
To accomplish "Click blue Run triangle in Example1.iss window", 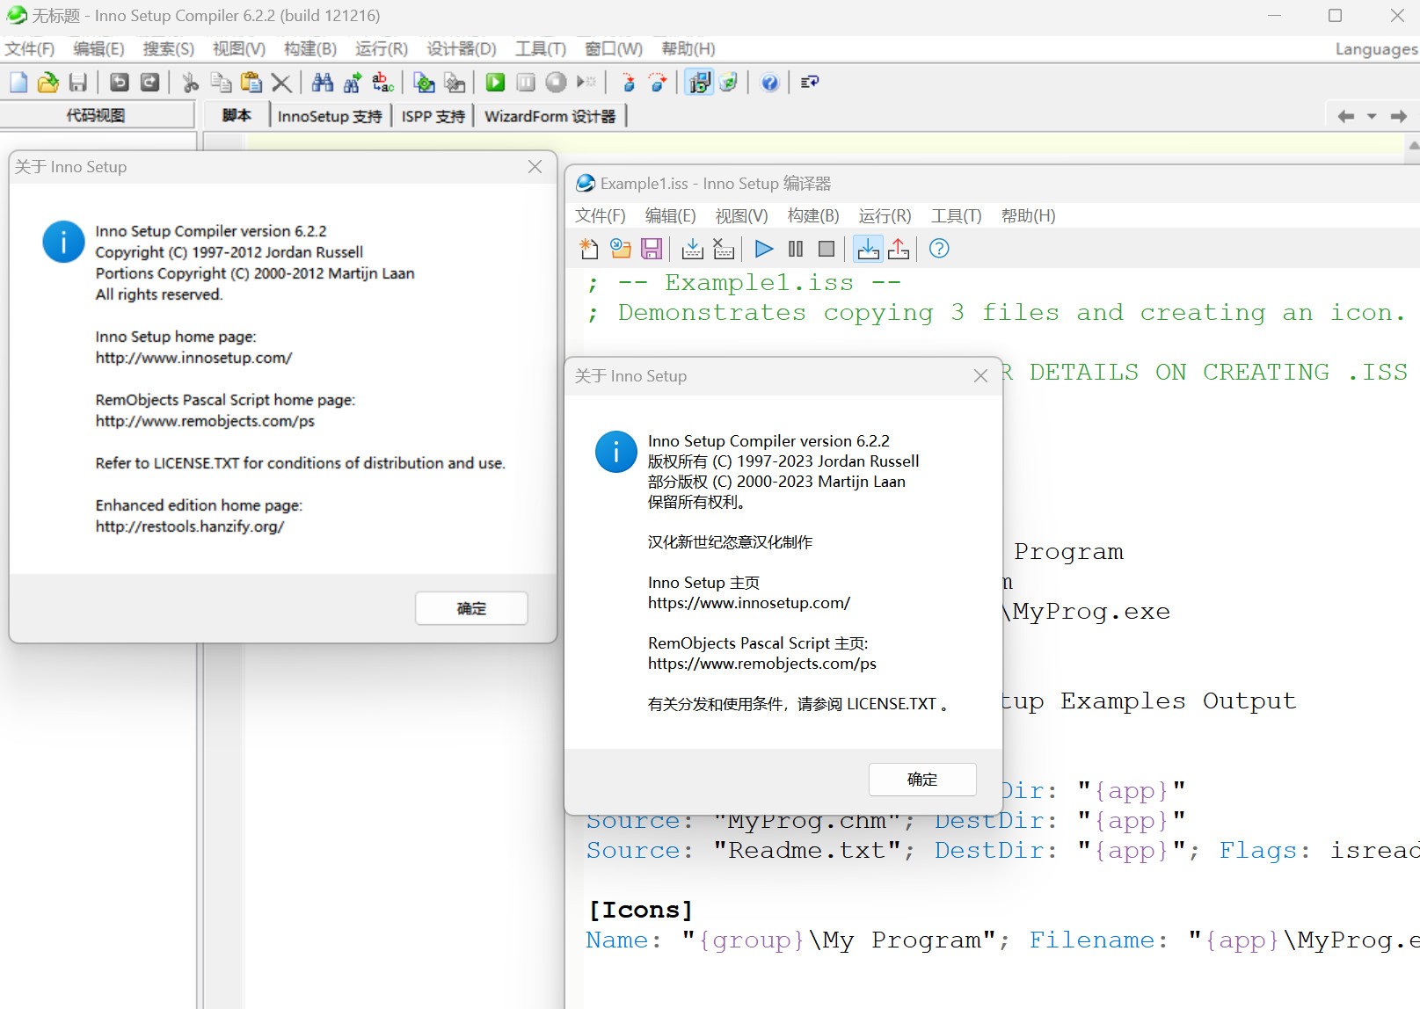I will [x=764, y=250].
